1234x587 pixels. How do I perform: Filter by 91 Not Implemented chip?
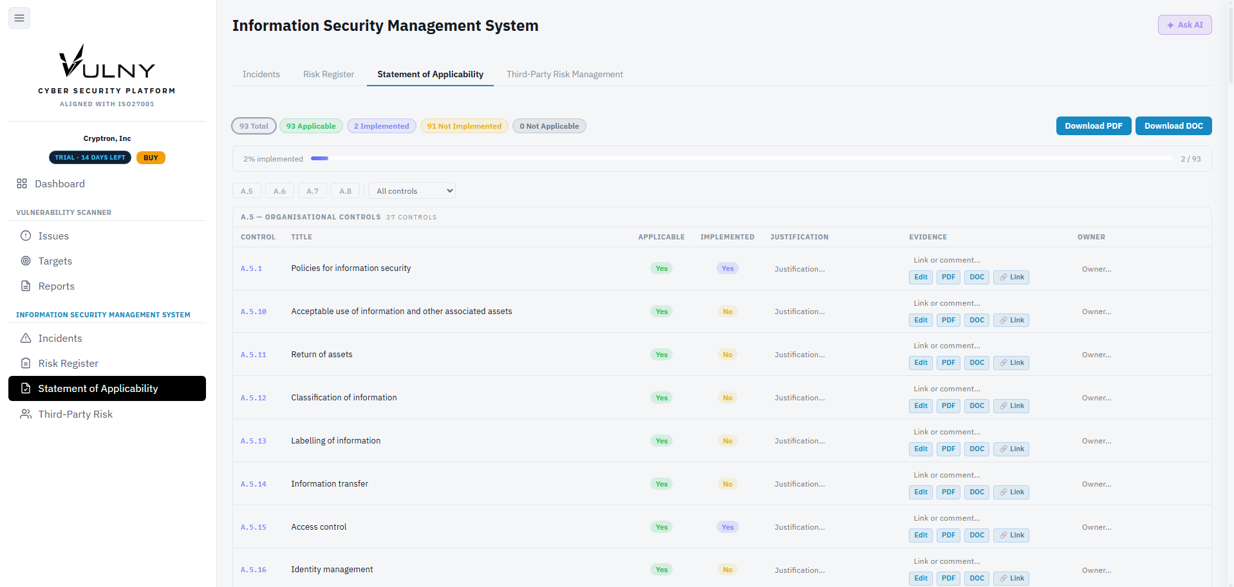[464, 126]
